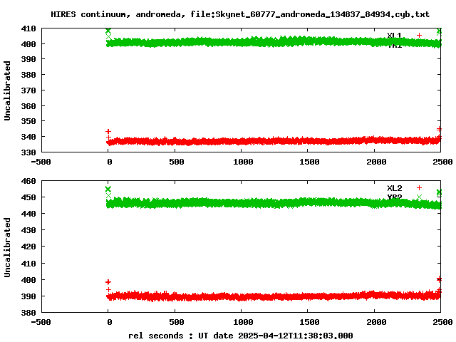Click the YR2 legend label
The width and height of the screenshot is (456, 342).
click(394, 197)
